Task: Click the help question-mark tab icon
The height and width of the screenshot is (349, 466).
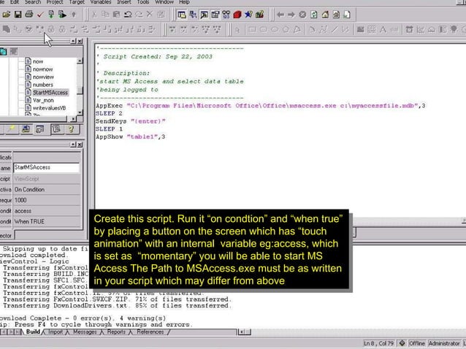Action: click(70, 129)
